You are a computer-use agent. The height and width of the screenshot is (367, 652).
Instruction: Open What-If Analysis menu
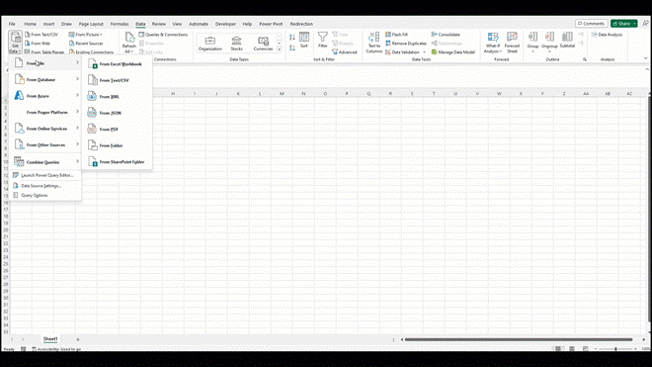click(x=493, y=43)
